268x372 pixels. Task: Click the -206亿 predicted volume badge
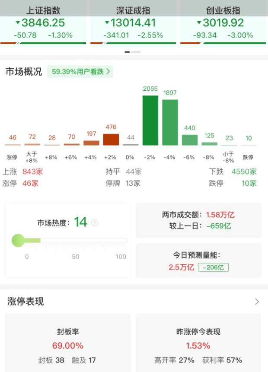click(x=213, y=267)
